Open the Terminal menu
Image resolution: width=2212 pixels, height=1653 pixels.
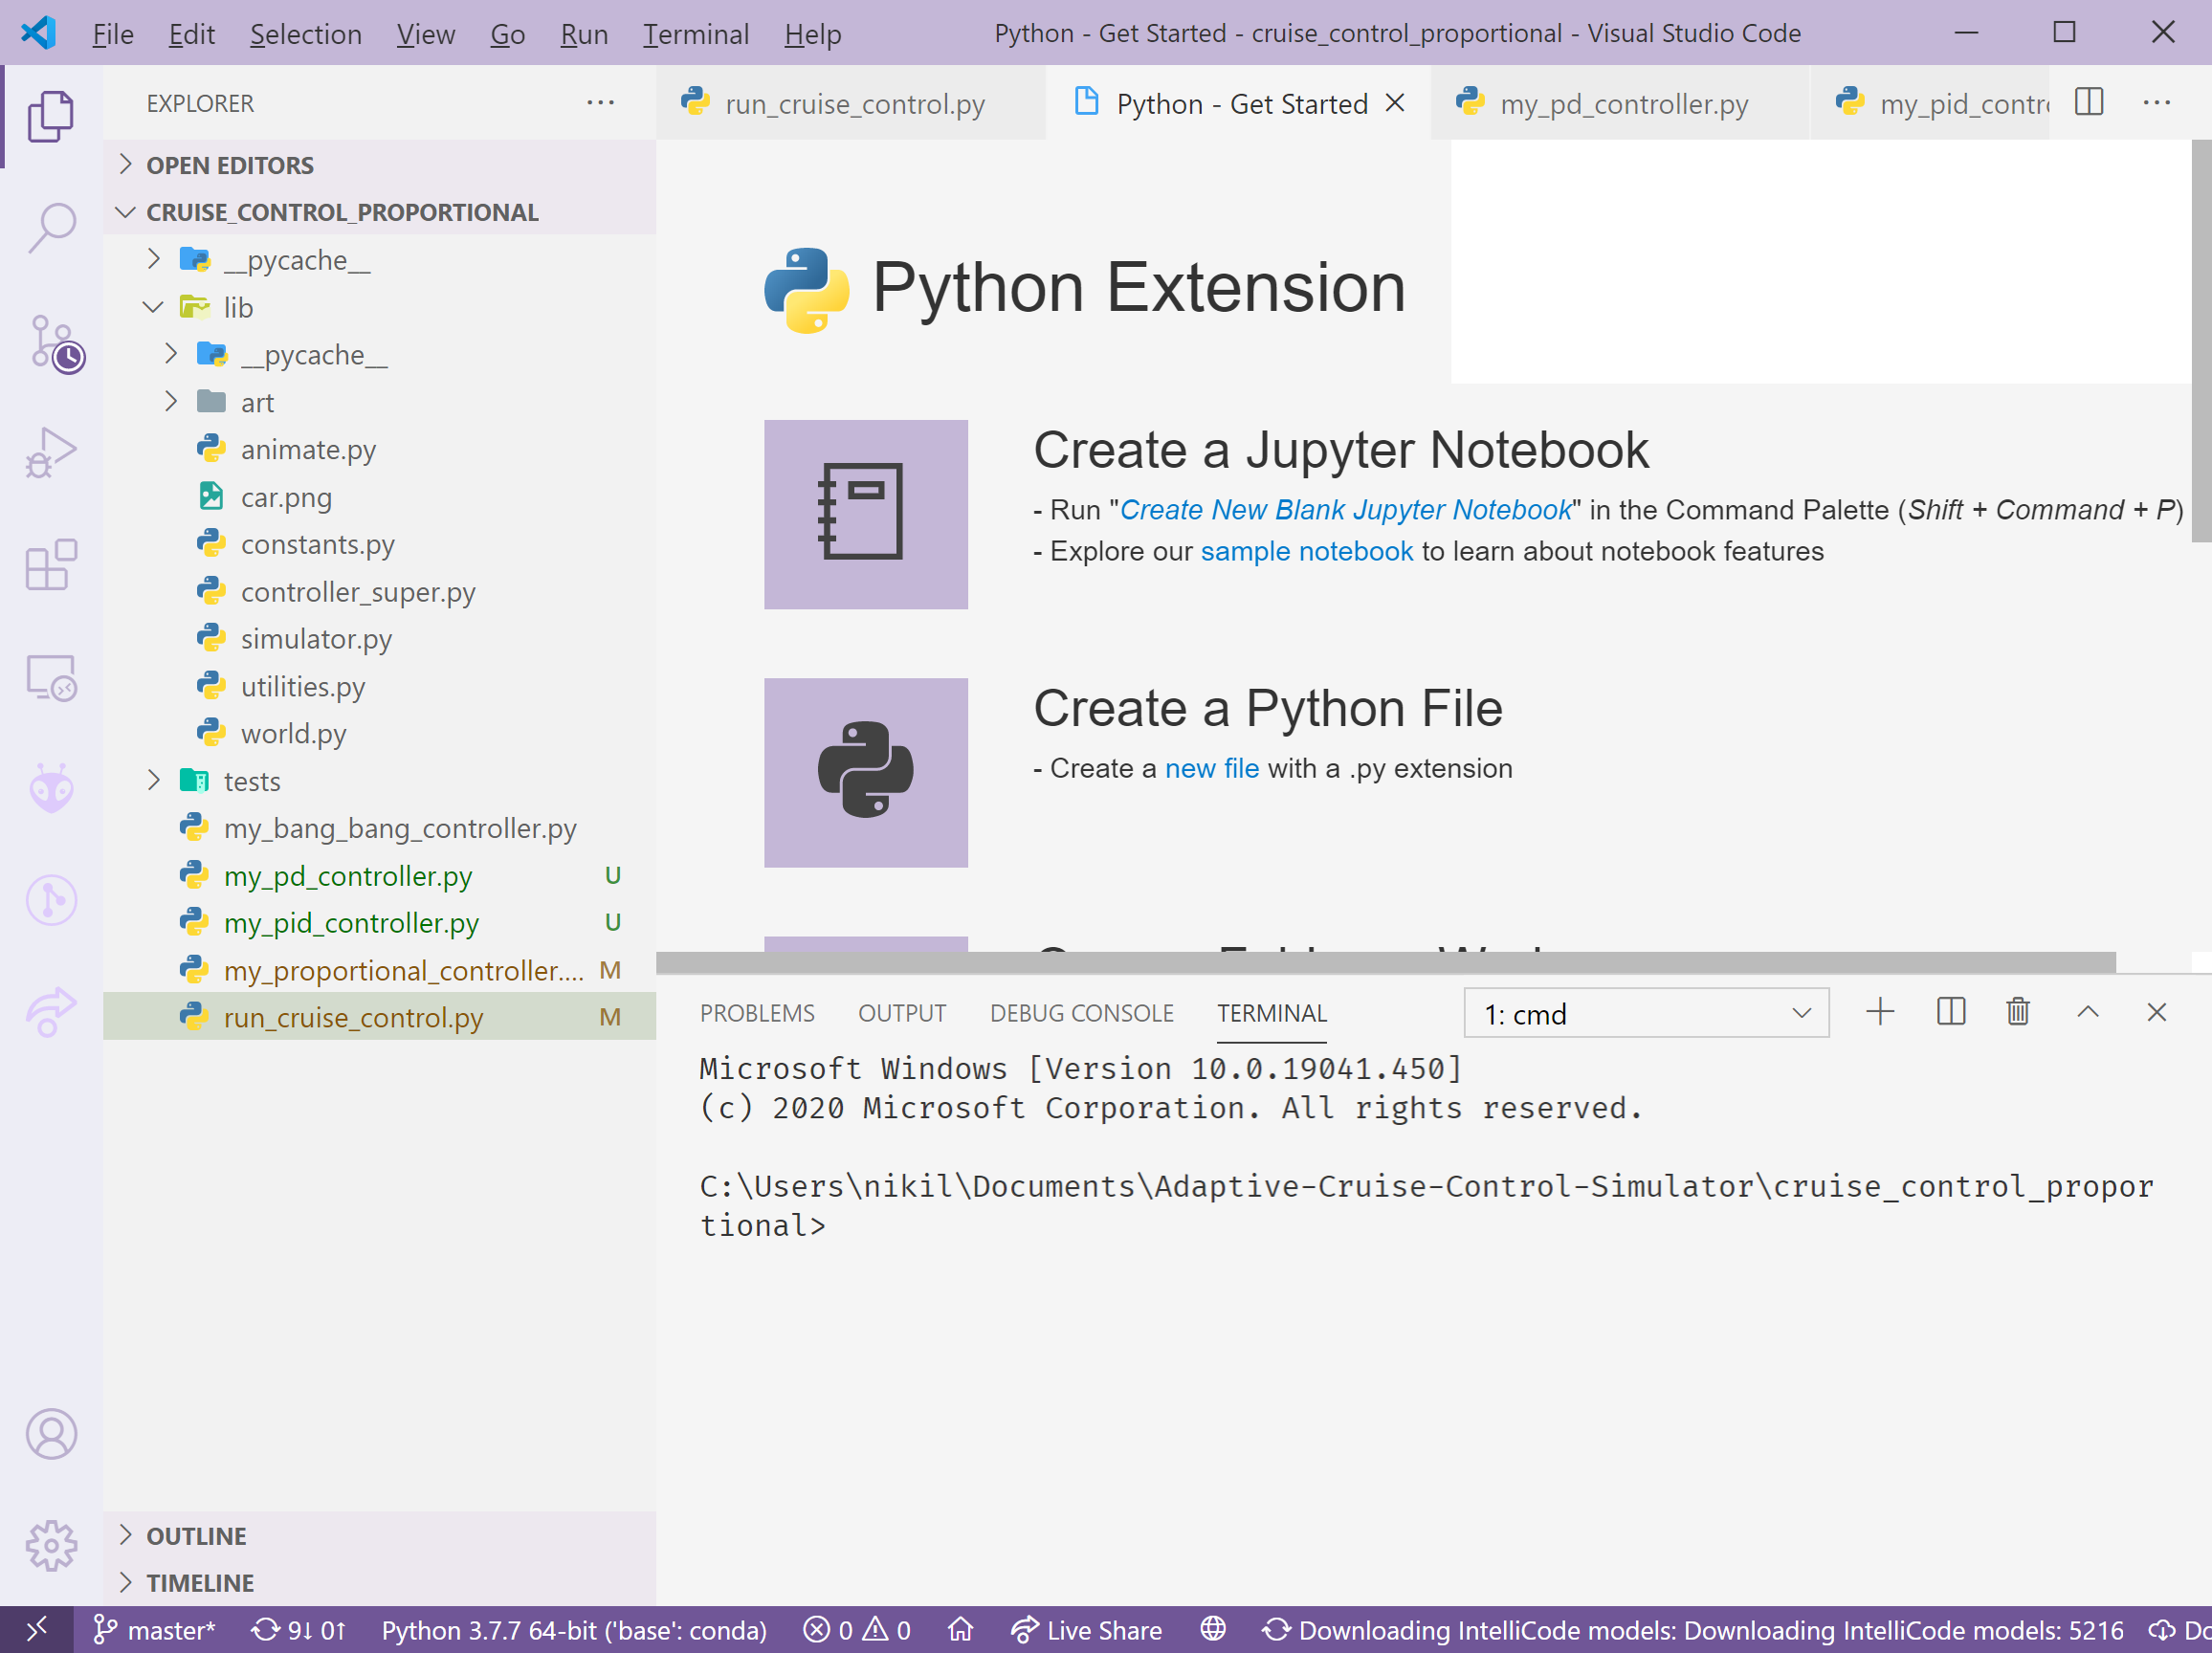pyautogui.click(x=695, y=34)
